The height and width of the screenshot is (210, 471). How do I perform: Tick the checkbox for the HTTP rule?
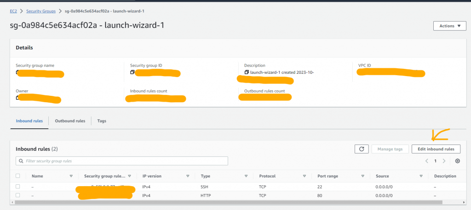[x=18, y=195]
